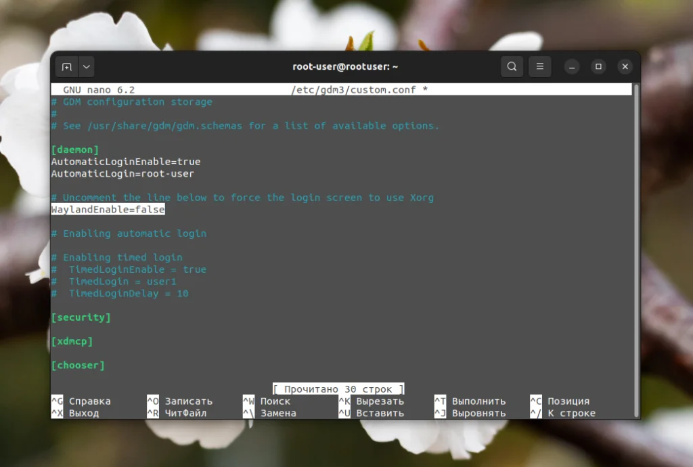Viewport: 693px width, 467px height.
Task: Click the [chooser] section header
Action: (x=78, y=365)
